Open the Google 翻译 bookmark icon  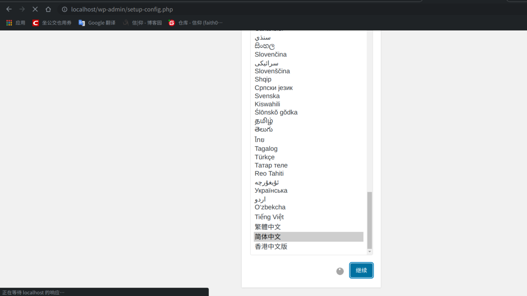click(x=82, y=23)
